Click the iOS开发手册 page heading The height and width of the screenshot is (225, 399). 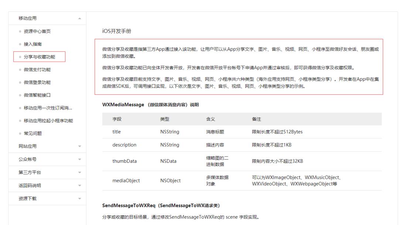[116, 31]
